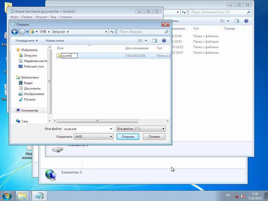The width and height of the screenshot is (268, 201).
Task: Open Недавние места in the sidebar
Action: coord(35,61)
